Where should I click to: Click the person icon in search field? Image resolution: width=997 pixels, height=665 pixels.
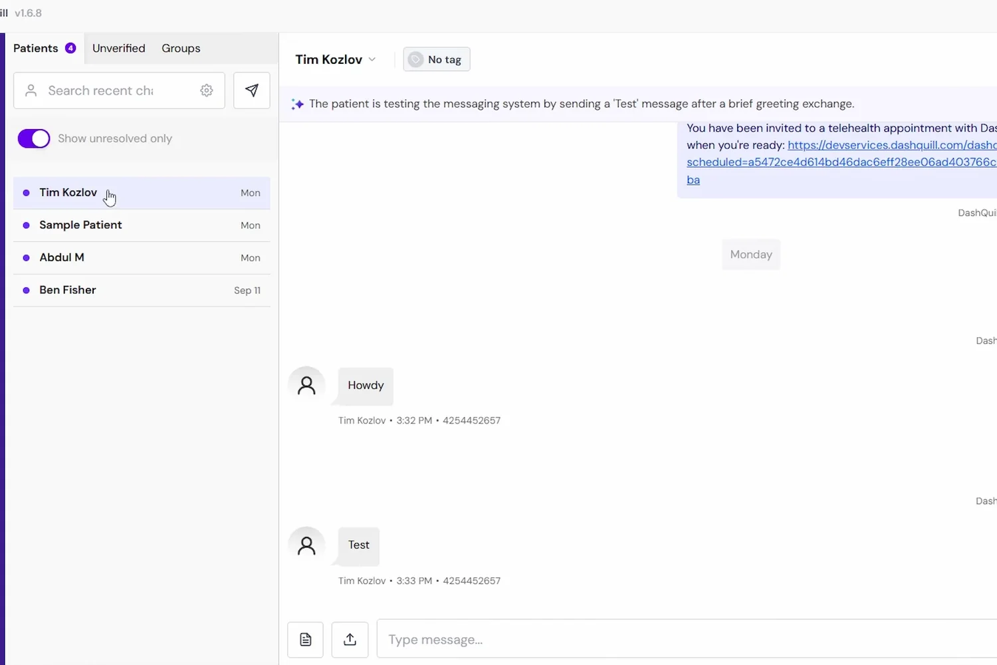point(31,90)
